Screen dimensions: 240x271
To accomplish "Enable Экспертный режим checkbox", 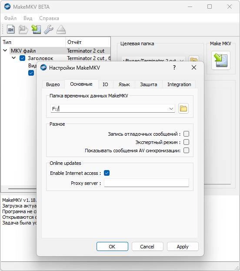I will (x=186, y=142).
